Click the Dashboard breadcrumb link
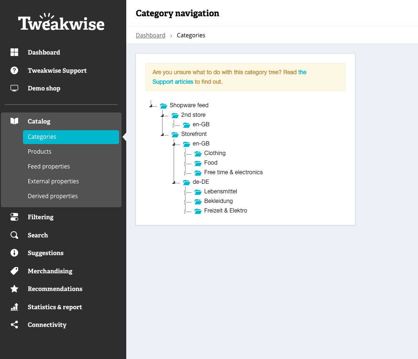Viewport: 418px width, 359px height. [151, 35]
